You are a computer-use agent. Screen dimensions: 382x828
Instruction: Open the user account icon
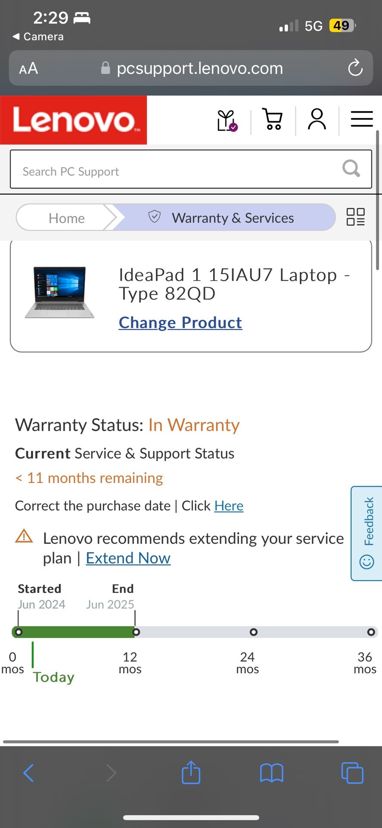point(317,119)
